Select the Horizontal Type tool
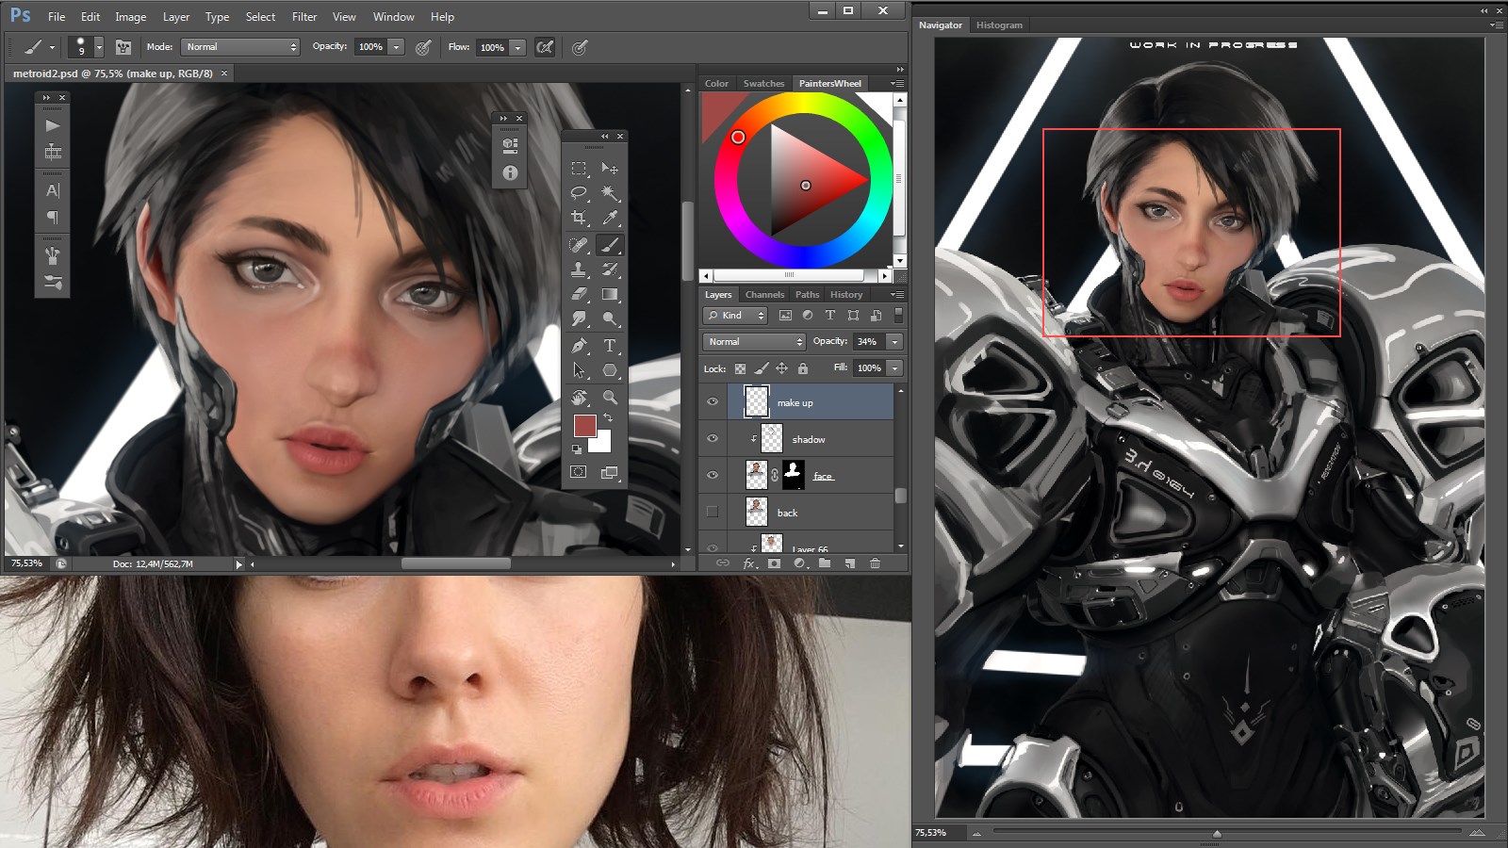The height and width of the screenshot is (848, 1508). coord(610,346)
